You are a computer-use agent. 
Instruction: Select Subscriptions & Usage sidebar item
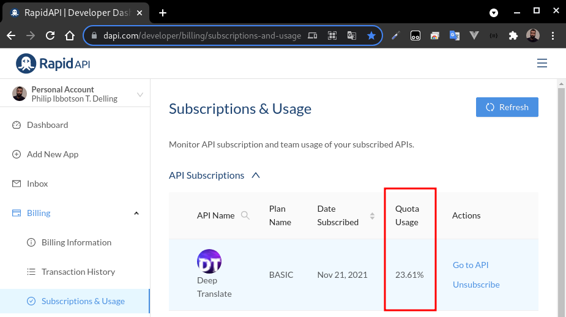click(75, 301)
